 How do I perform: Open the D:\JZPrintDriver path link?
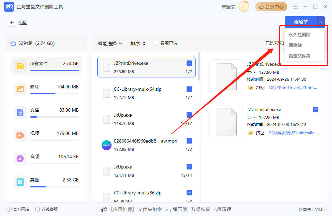pyautogui.click(x=293, y=87)
